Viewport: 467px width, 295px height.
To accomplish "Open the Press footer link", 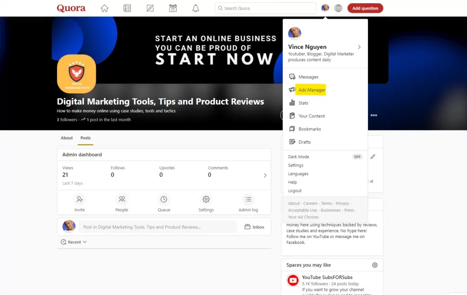I will pos(349,210).
